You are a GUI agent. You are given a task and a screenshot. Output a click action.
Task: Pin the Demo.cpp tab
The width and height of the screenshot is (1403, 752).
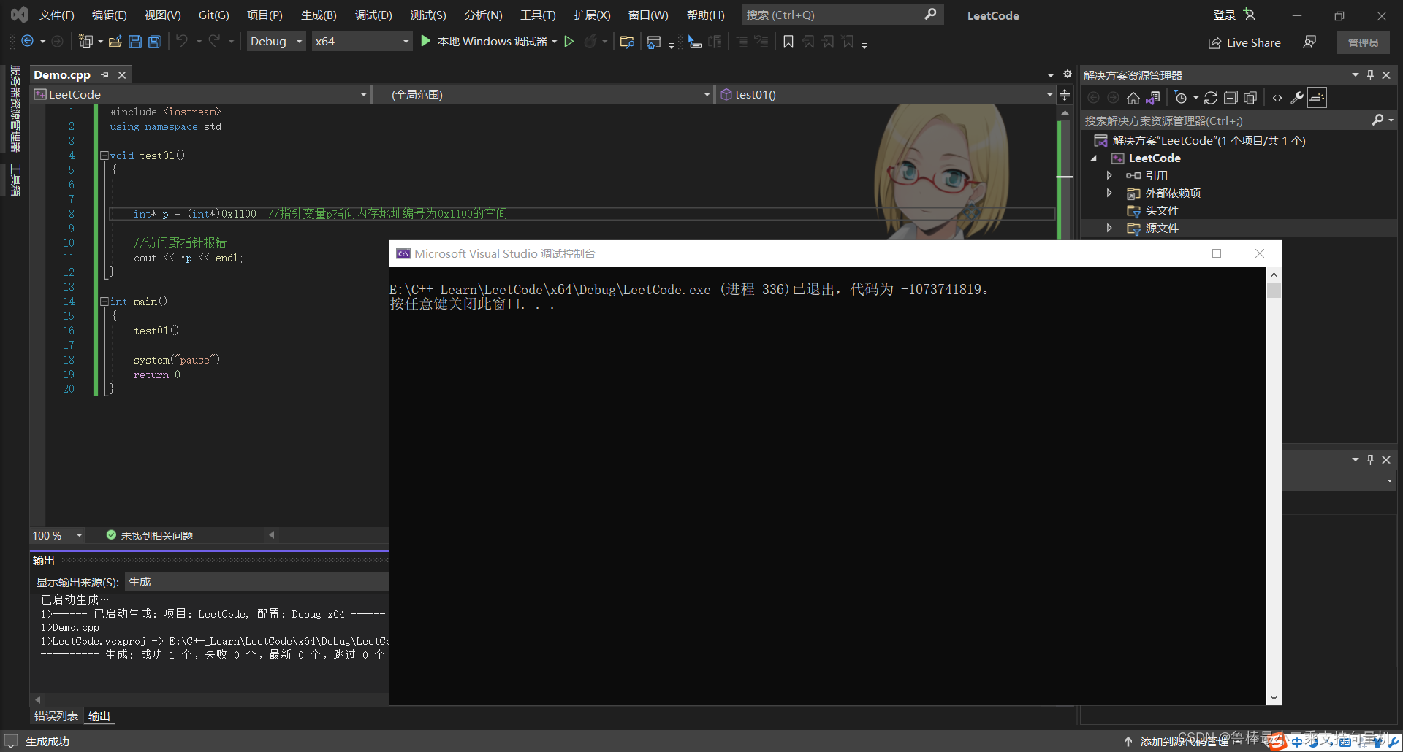(104, 75)
